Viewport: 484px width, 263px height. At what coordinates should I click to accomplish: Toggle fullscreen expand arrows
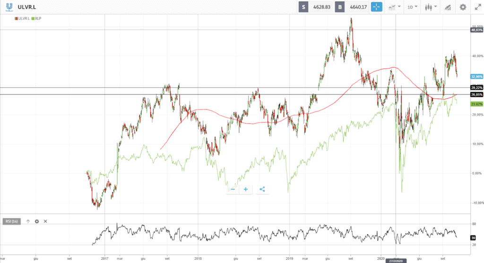[x=478, y=7]
